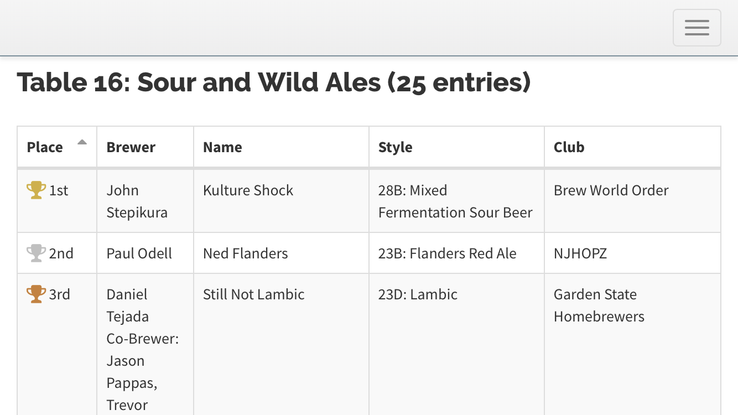Select the Still Not Lambic entry name
Viewport: 738px width, 415px height.
(x=254, y=294)
